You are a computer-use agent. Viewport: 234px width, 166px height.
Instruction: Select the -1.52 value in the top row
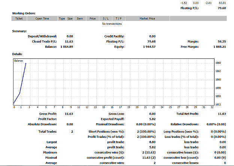[x=184, y=3]
